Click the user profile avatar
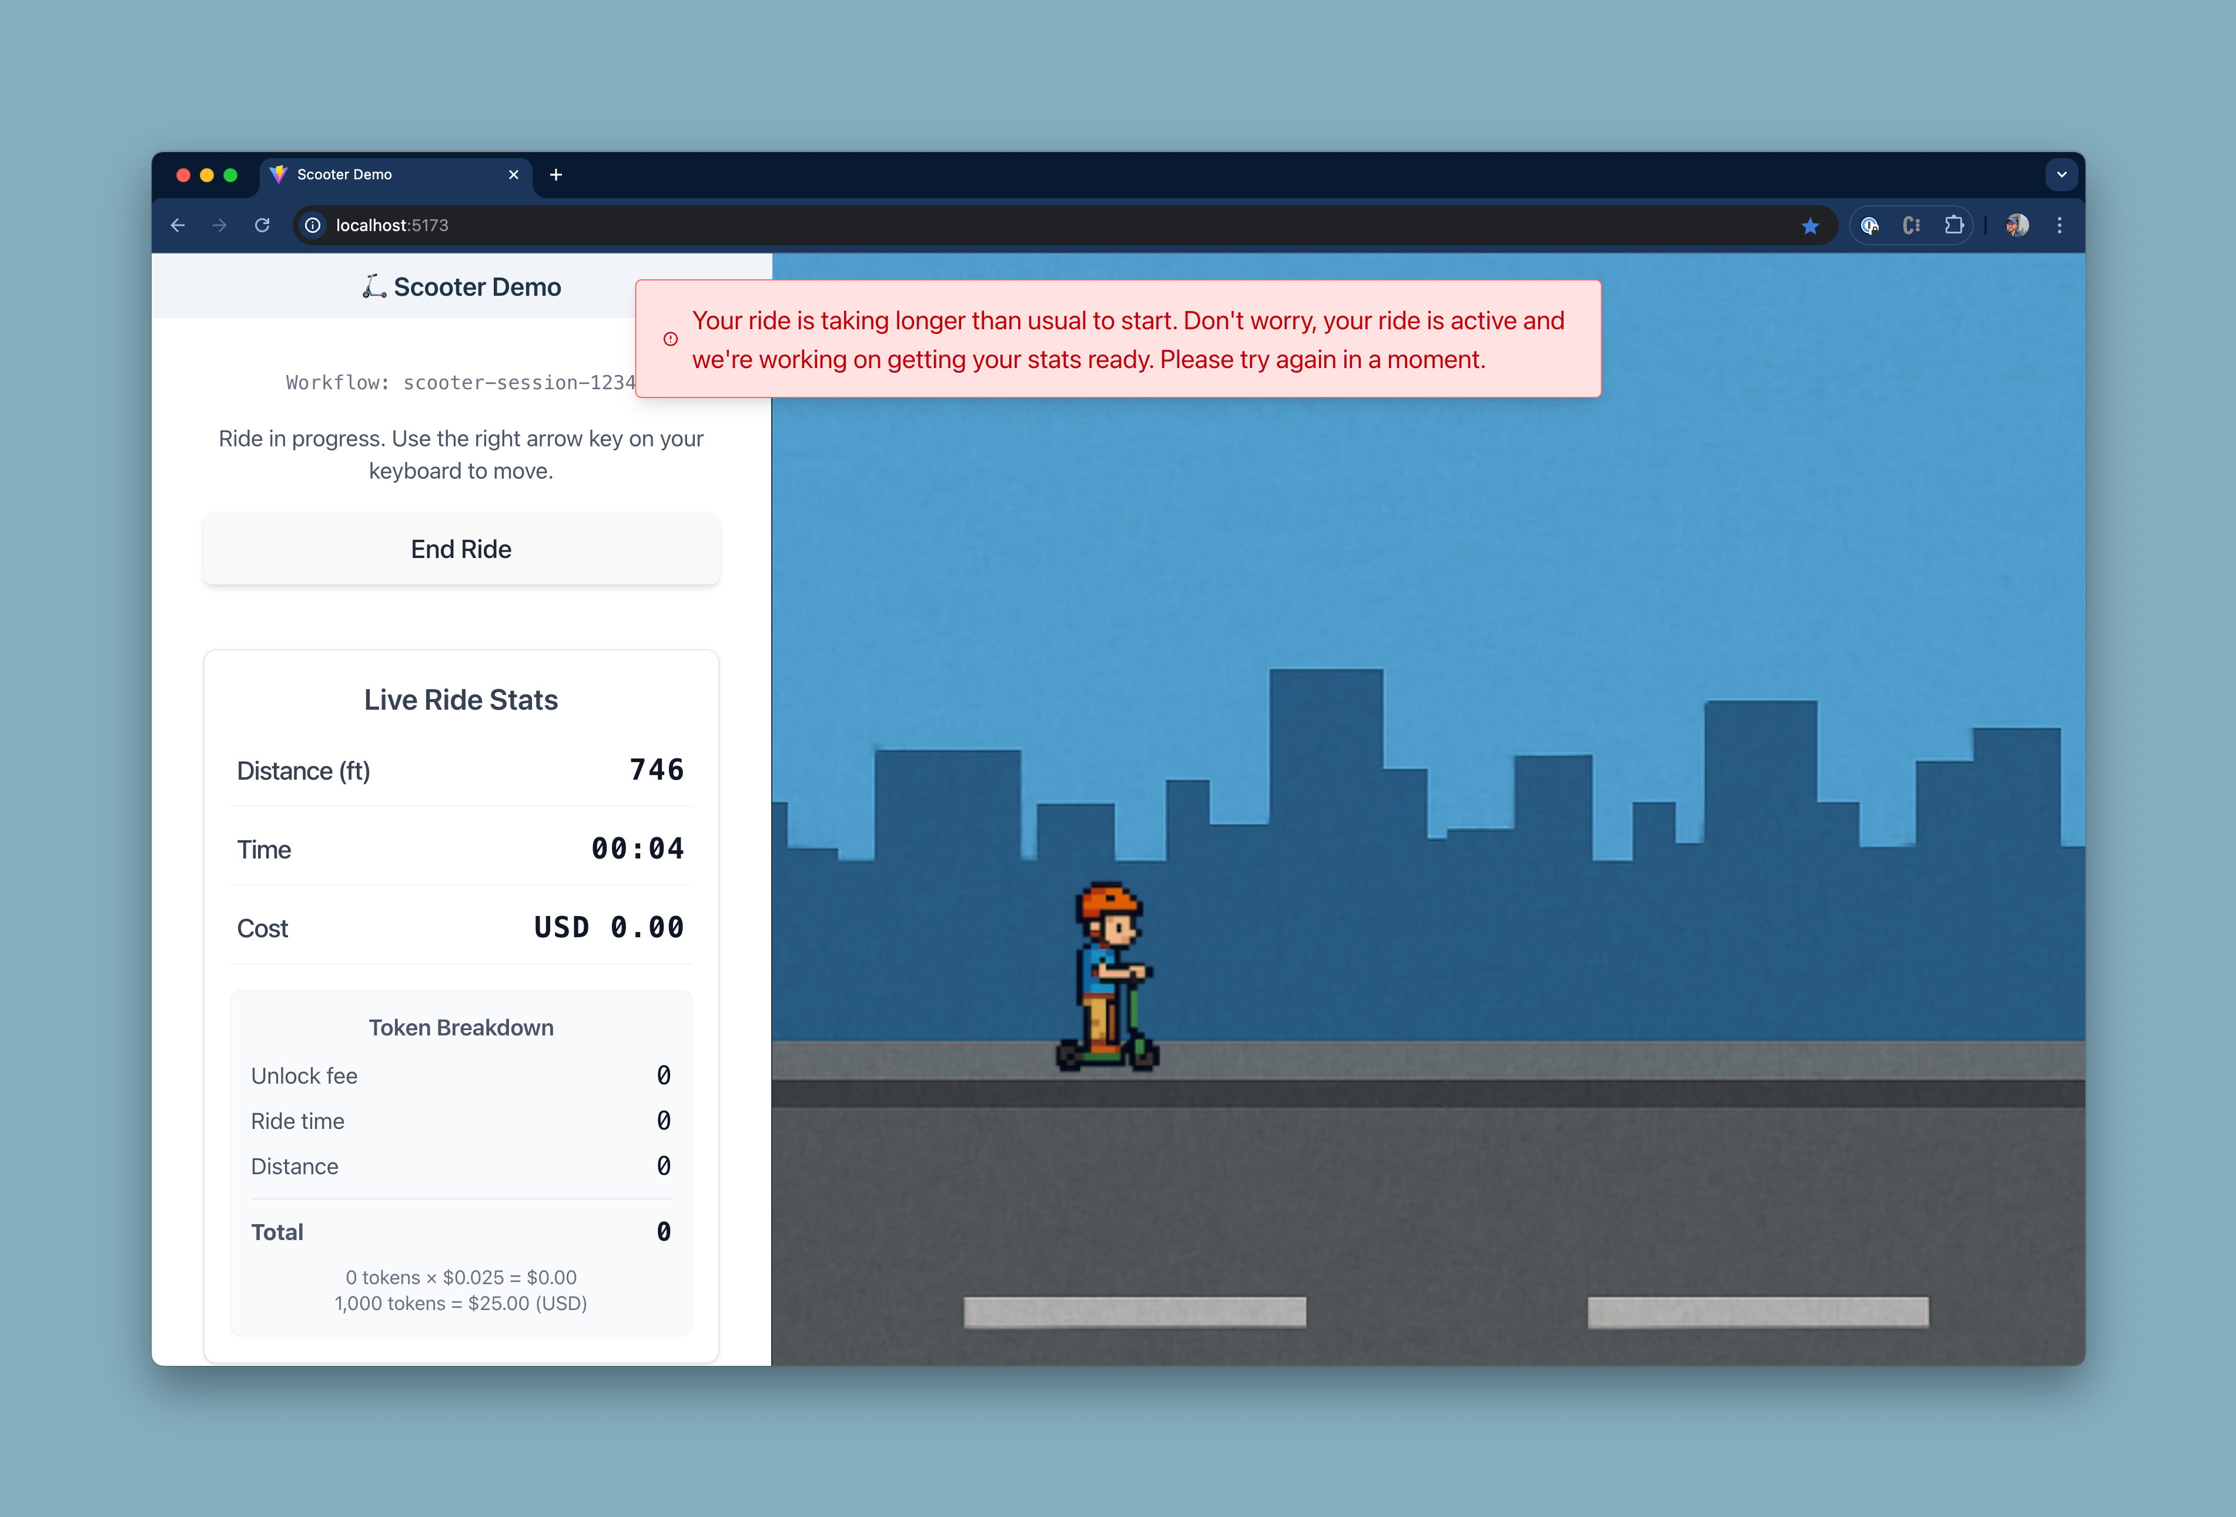The width and height of the screenshot is (2236, 1517). point(2017,225)
